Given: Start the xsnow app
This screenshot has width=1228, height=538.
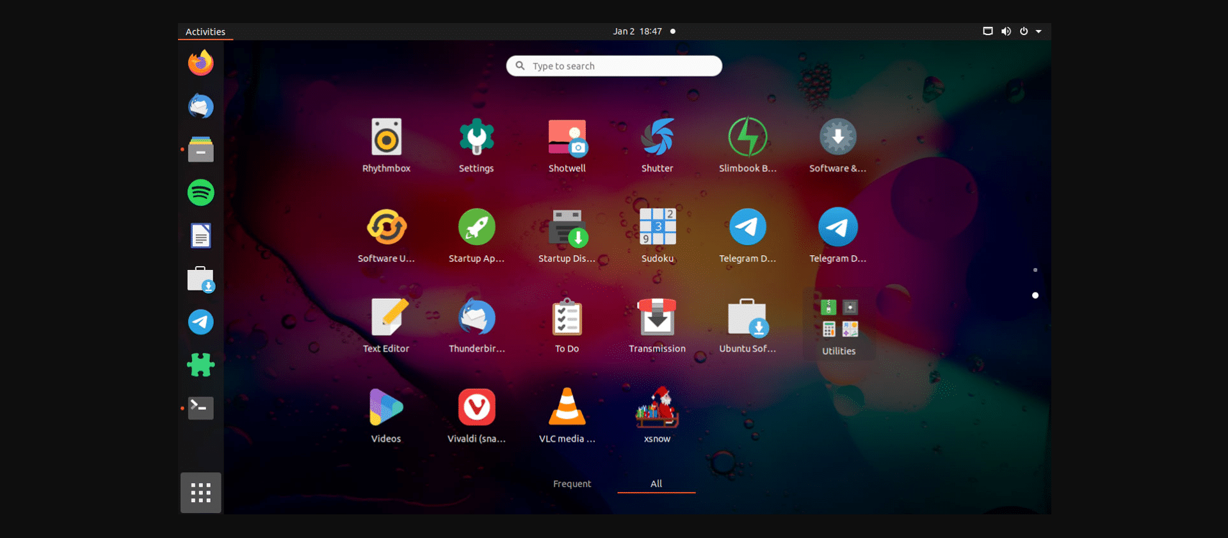Looking at the screenshot, I should click(x=658, y=415).
